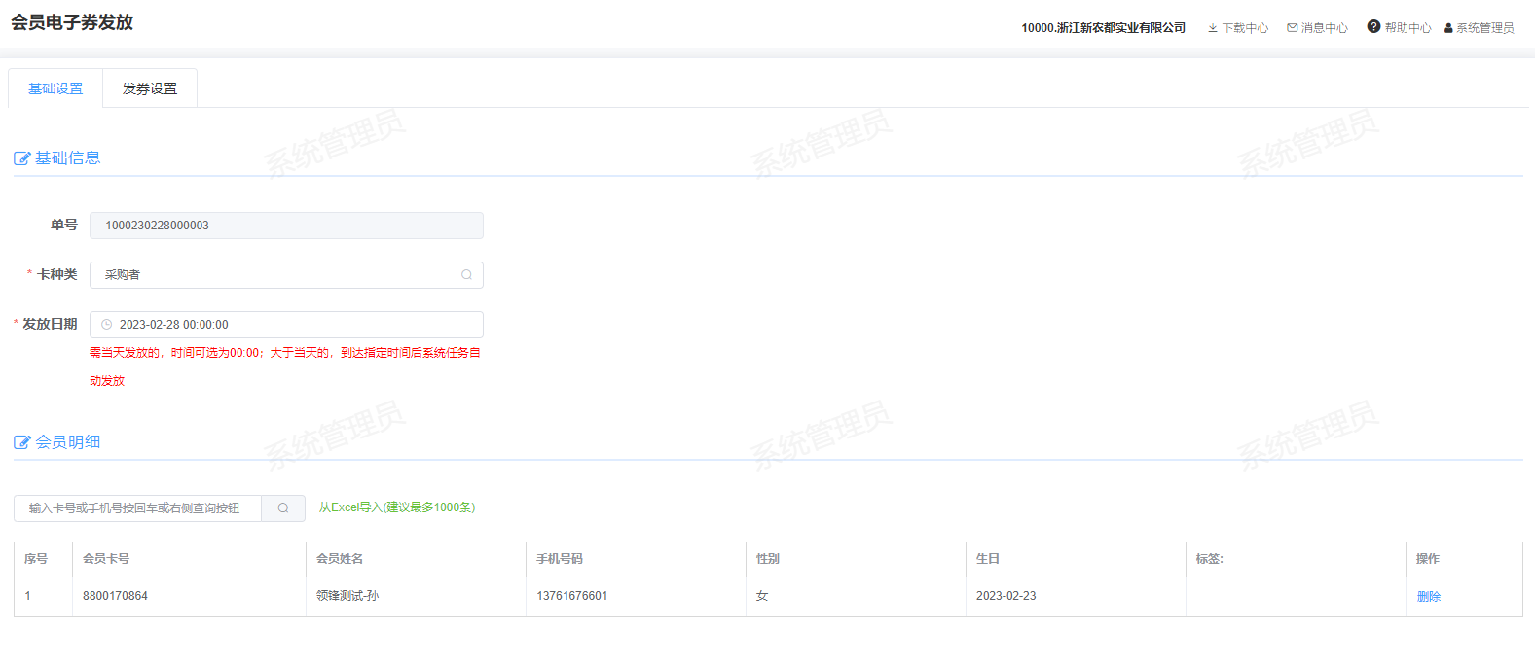Click the envelope icon for 消息中心
1535x664 pixels.
[1293, 28]
